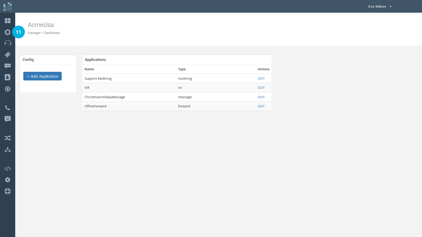Click the Actions column header
This screenshot has height=237, width=422.
[264, 69]
